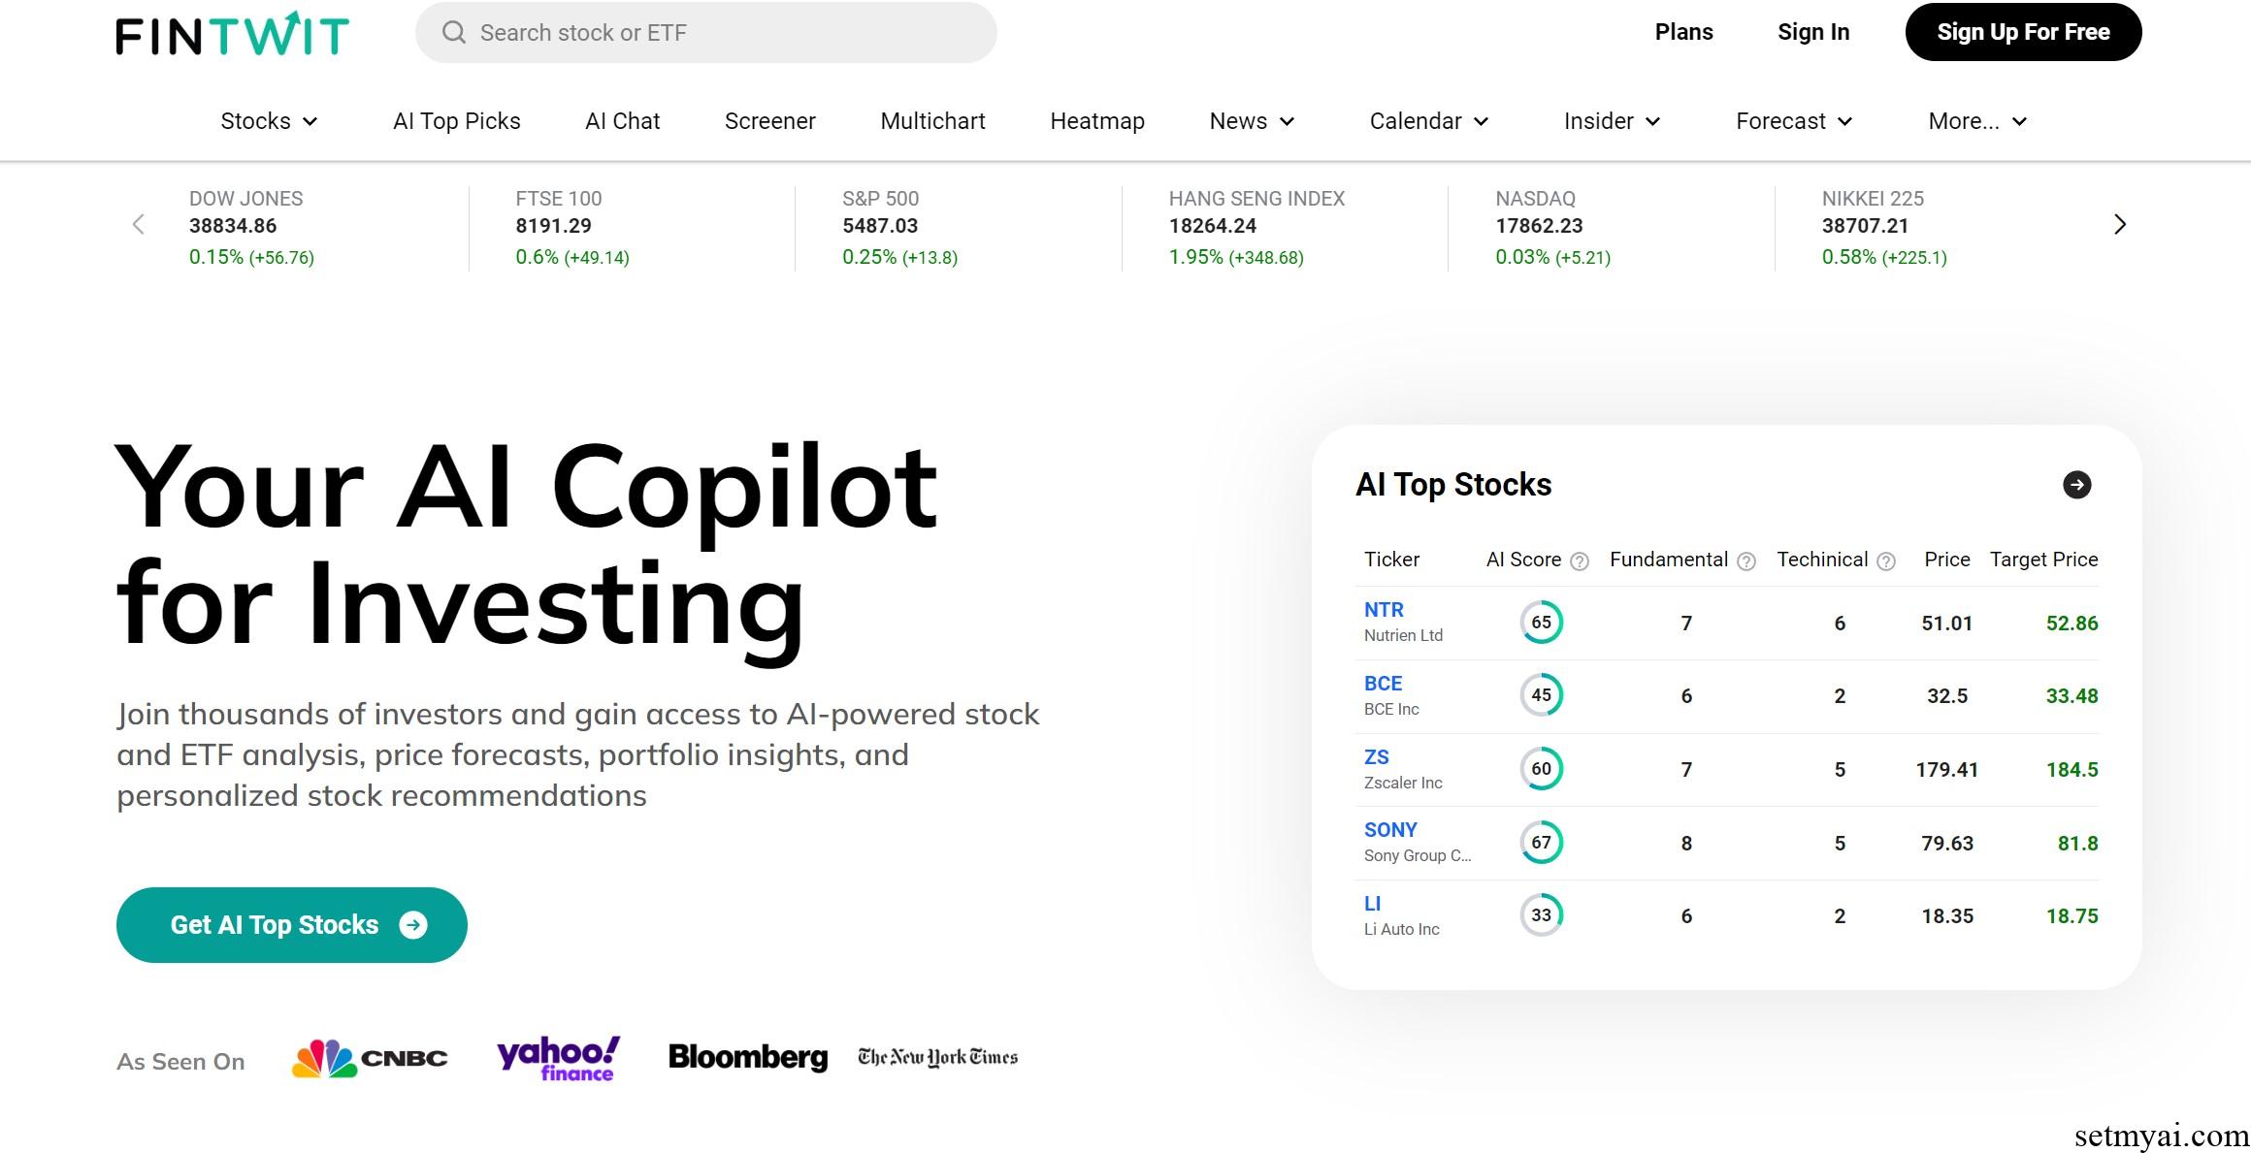The height and width of the screenshot is (1153, 2251).
Task: Click Fundamental help question icon
Action: (x=1746, y=561)
